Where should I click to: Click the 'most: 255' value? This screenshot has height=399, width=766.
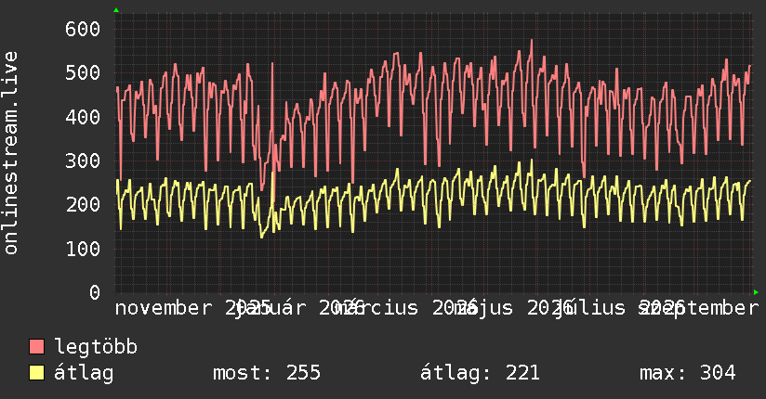pyautogui.click(x=267, y=373)
